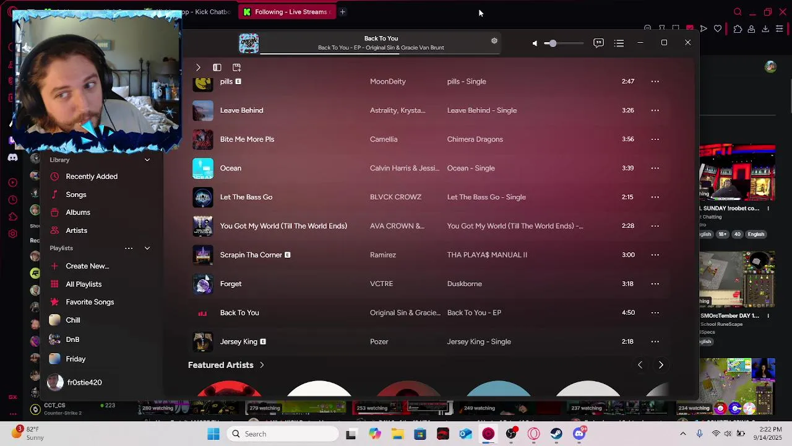Collapse the Library section chevron

tap(147, 160)
